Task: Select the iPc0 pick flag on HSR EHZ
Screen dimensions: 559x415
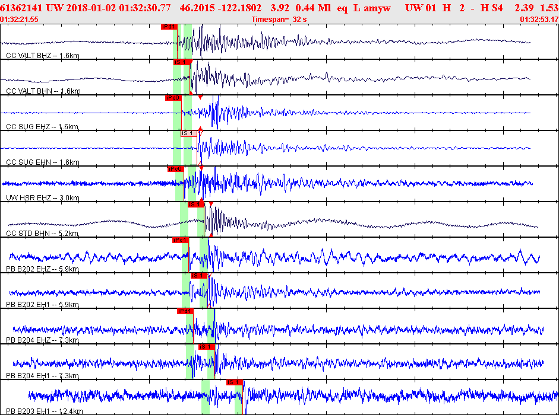Action: click(x=176, y=169)
